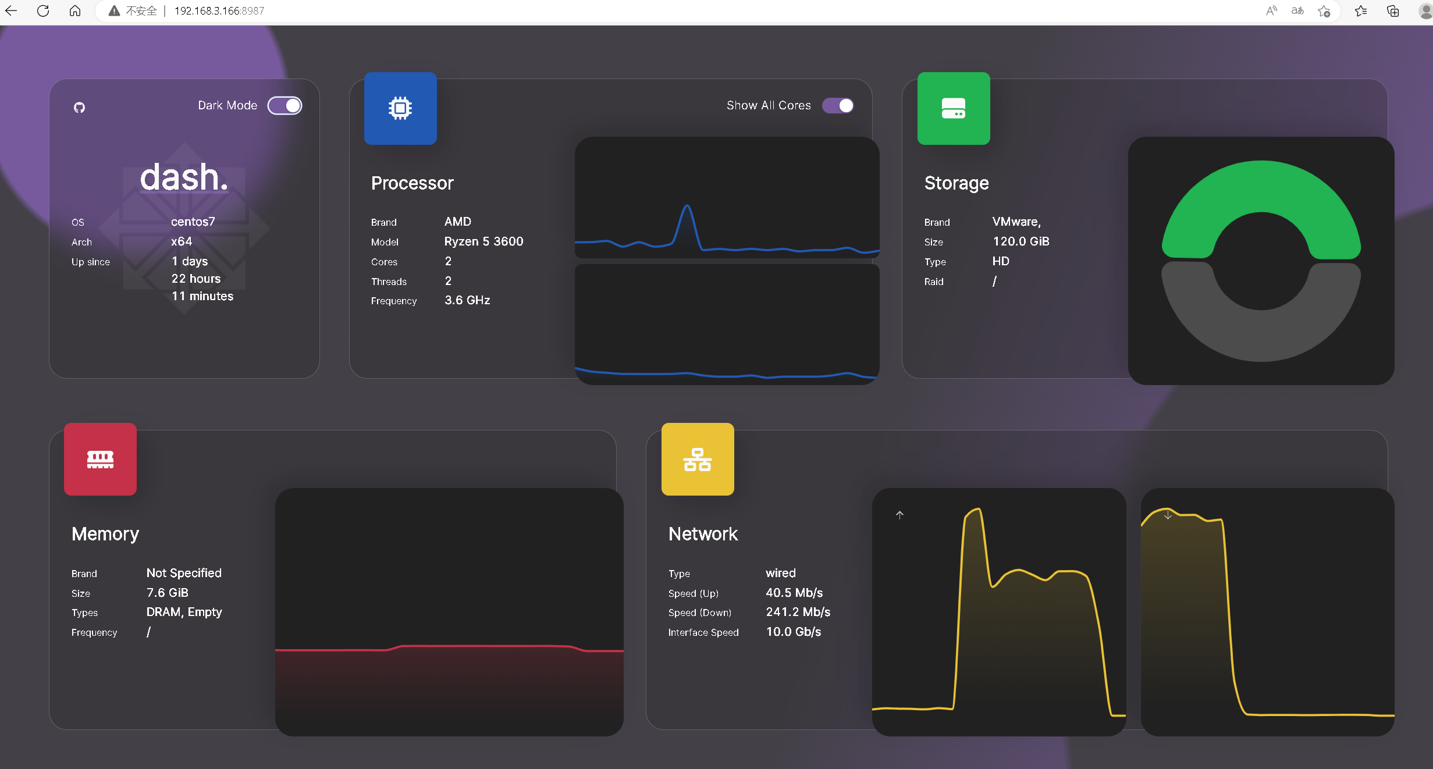
Task: Click the browser back arrow
Action: 11,10
